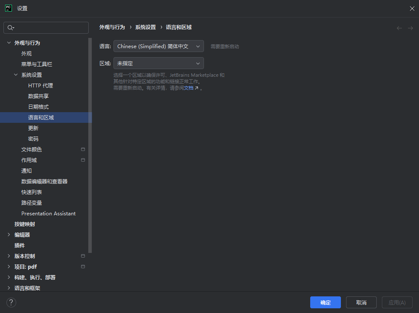Open 快速列表 settings page
The width and height of the screenshot is (419, 313).
tap(32, 192)
